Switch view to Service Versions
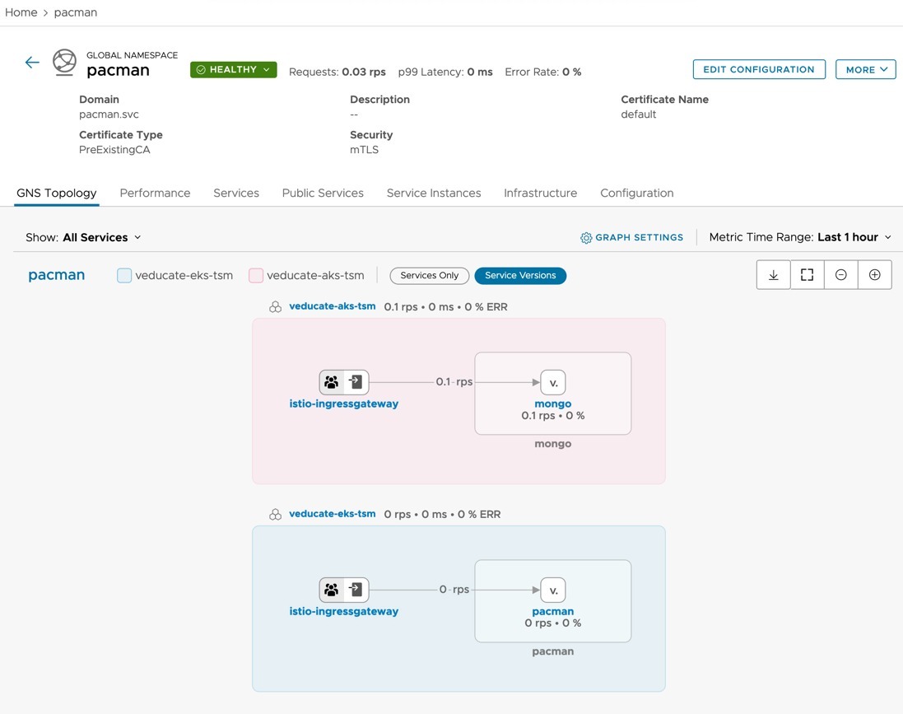The image size is (903, 714). 520,275
